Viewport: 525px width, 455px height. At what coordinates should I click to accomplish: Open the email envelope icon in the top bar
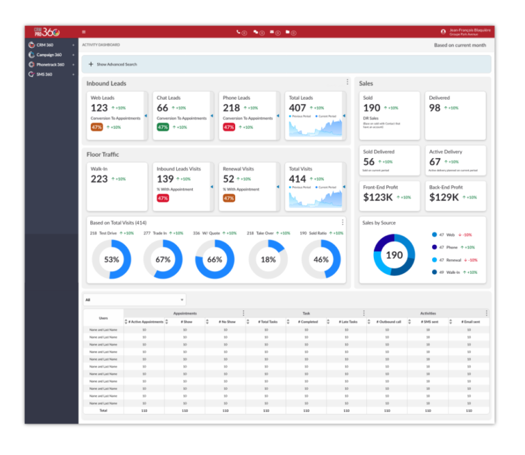tap(272, 31)
